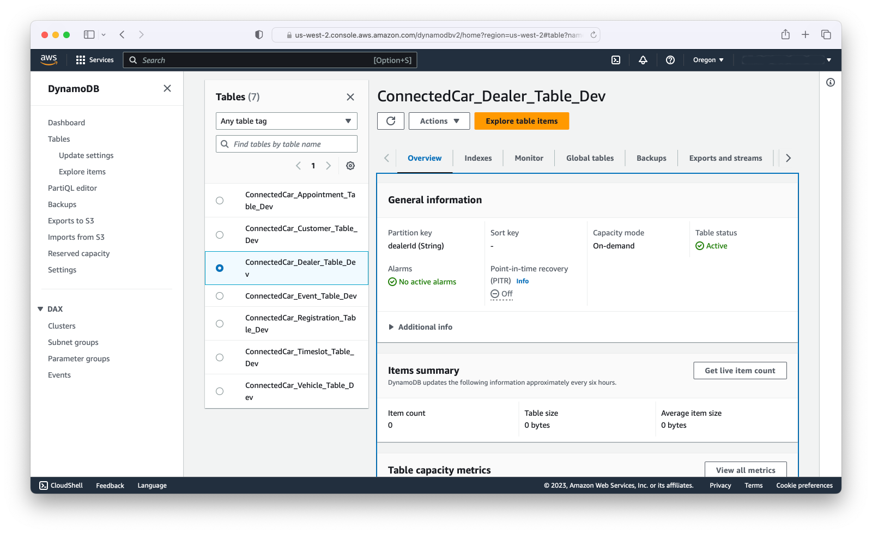The image size is (872, 534).
Task: Select ConnectedCar_Appointment_Table_Dev radio button
Action: tap(220, 201)
